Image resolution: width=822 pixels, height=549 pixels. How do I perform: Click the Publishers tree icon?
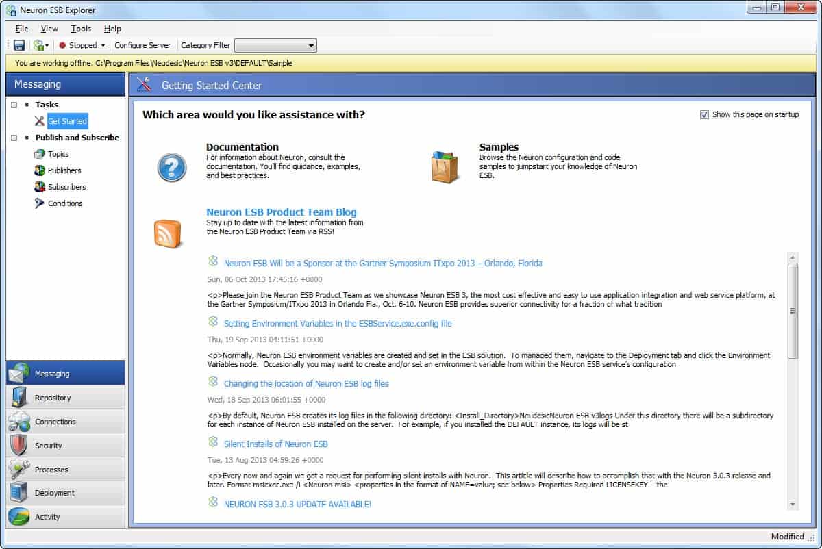pos(40,170)
